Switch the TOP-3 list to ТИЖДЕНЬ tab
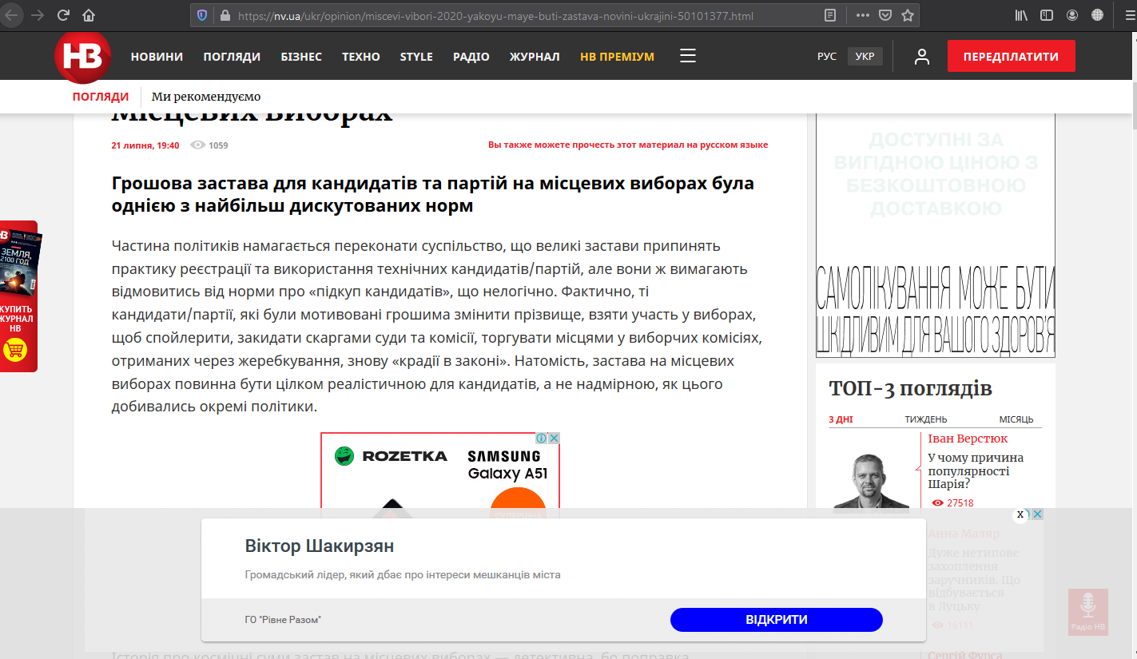1137x659 pixels. (925, 419)
